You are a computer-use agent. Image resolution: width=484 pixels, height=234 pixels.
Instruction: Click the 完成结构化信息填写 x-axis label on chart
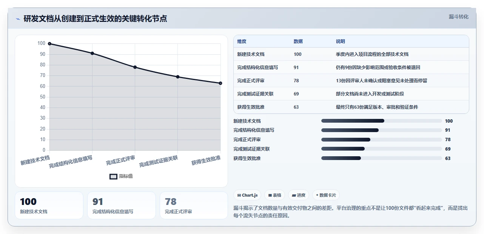pyautogui.click(x=71, y=161)
